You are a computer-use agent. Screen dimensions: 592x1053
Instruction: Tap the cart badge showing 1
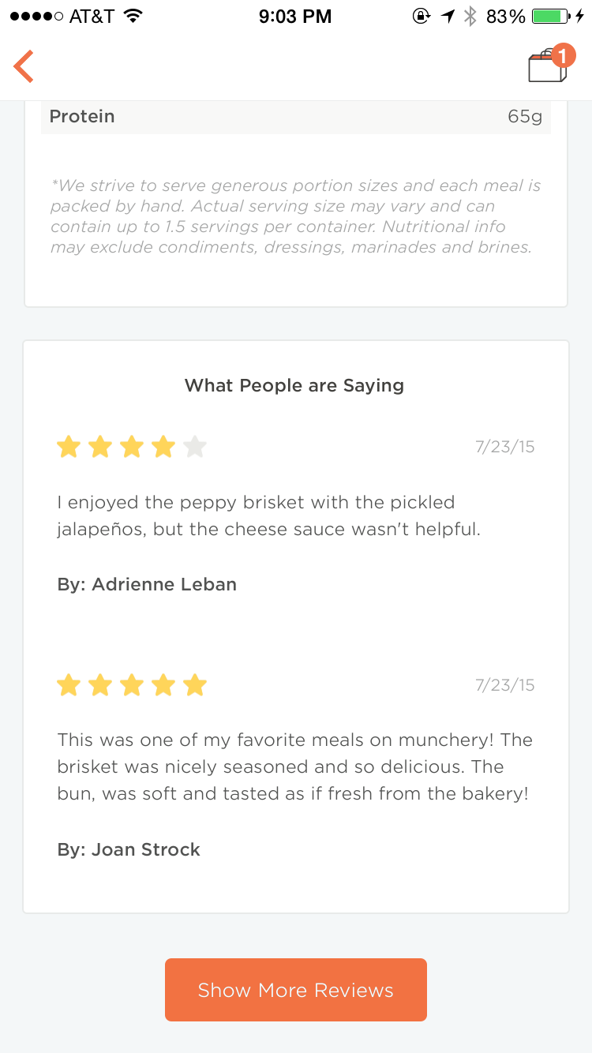click(x=562, y=55)
